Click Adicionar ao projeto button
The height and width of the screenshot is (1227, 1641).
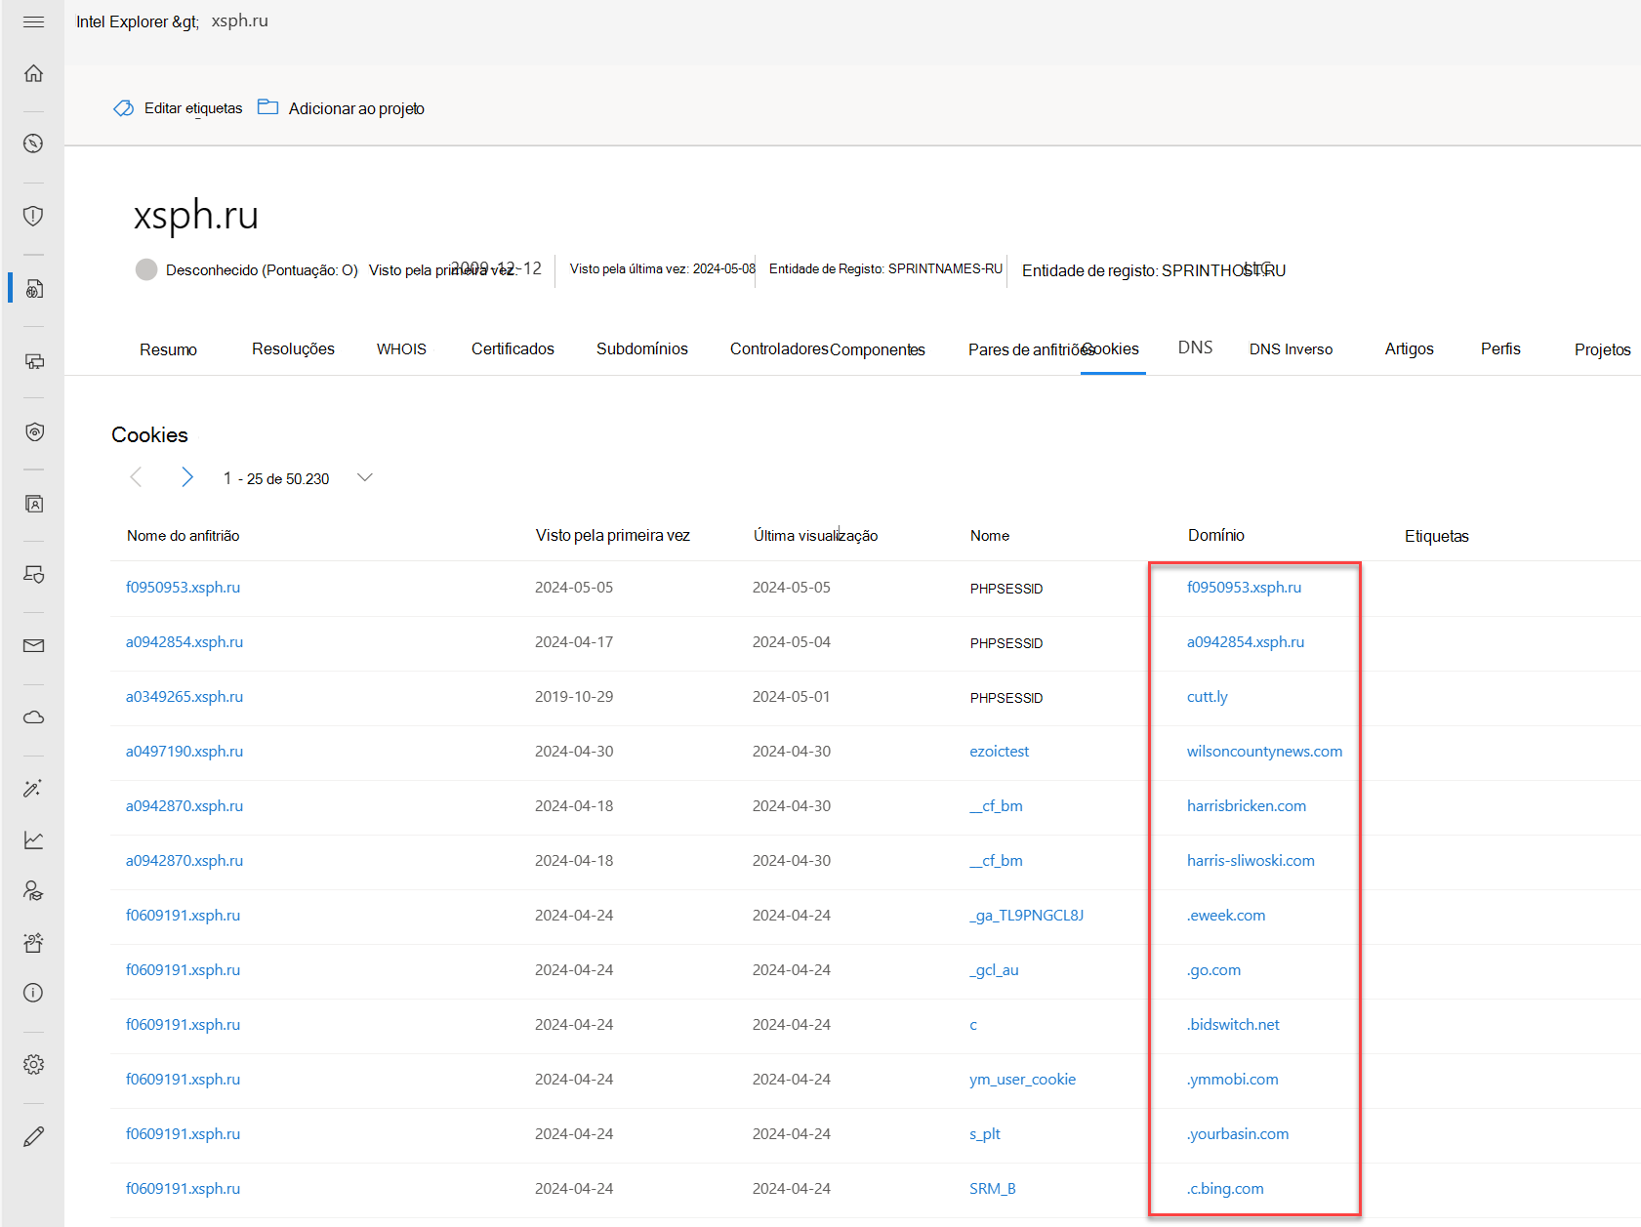coord(356,108)
